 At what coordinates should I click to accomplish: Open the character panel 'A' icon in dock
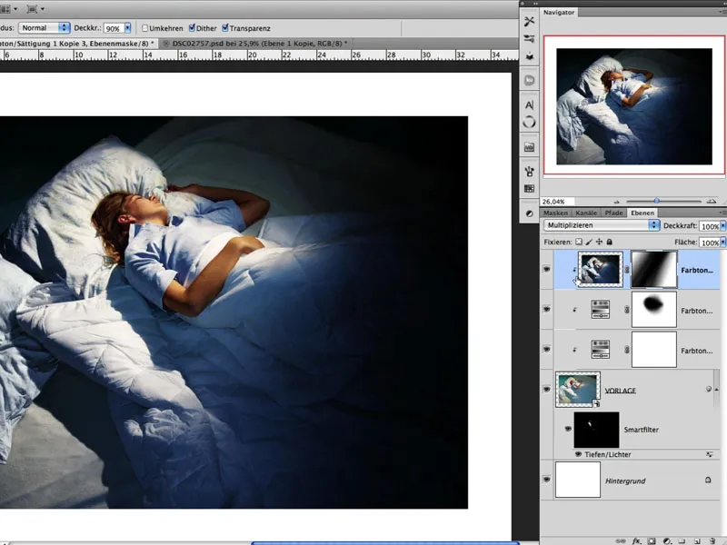(530, 104)
